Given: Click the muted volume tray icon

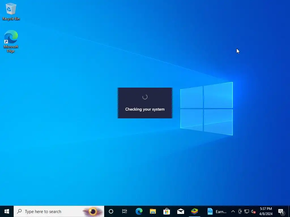Looking at the screenshot, I should 253,211.
